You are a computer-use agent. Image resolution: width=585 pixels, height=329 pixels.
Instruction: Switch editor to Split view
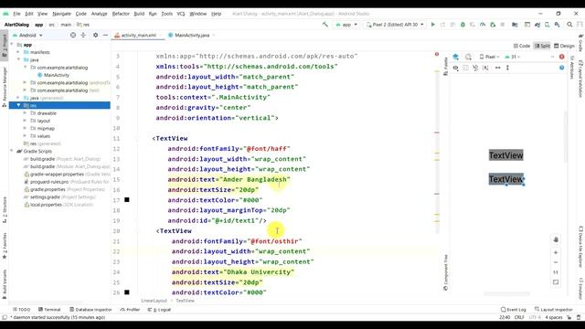click(542, 46)
